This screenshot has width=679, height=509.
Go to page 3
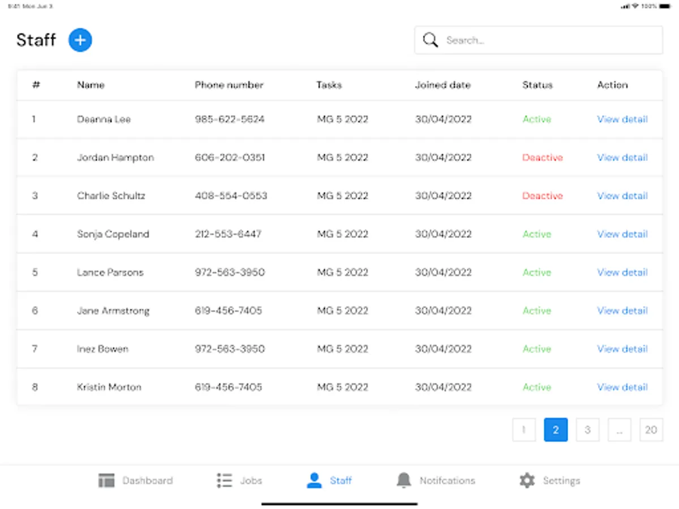pos(587,430)
